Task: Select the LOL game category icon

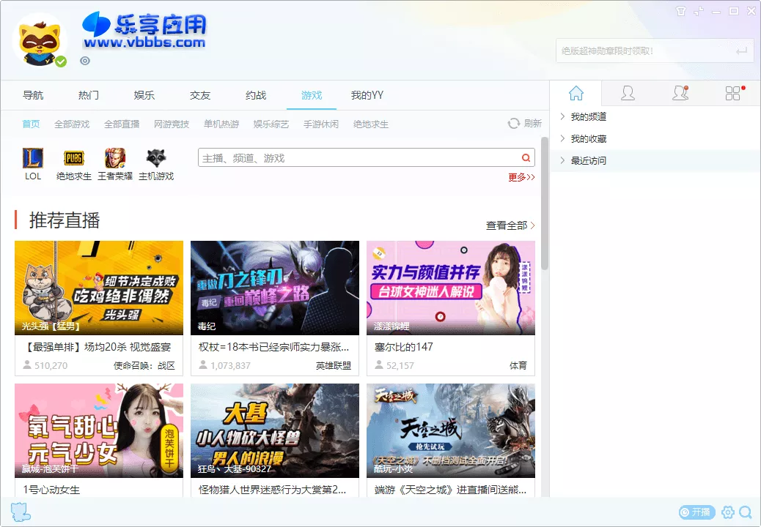Action: click(32, 160)
